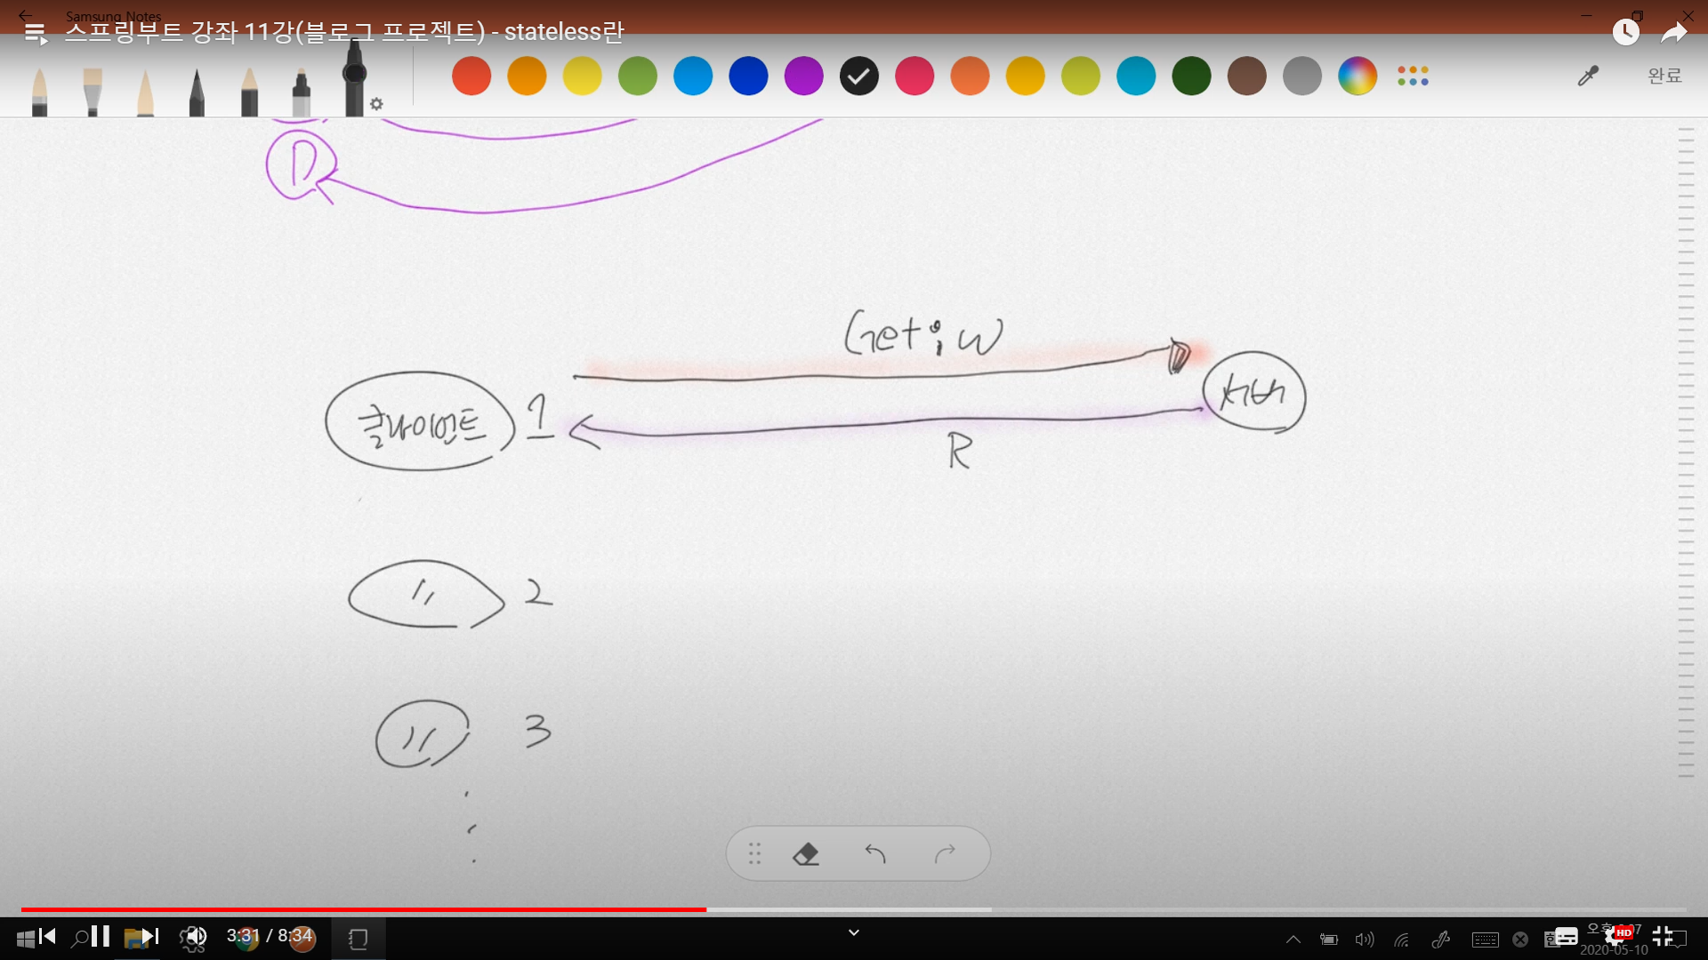Open the video playlist menu icon
1708x960 pixels.
pyautogui.click(x=36, y=34)
